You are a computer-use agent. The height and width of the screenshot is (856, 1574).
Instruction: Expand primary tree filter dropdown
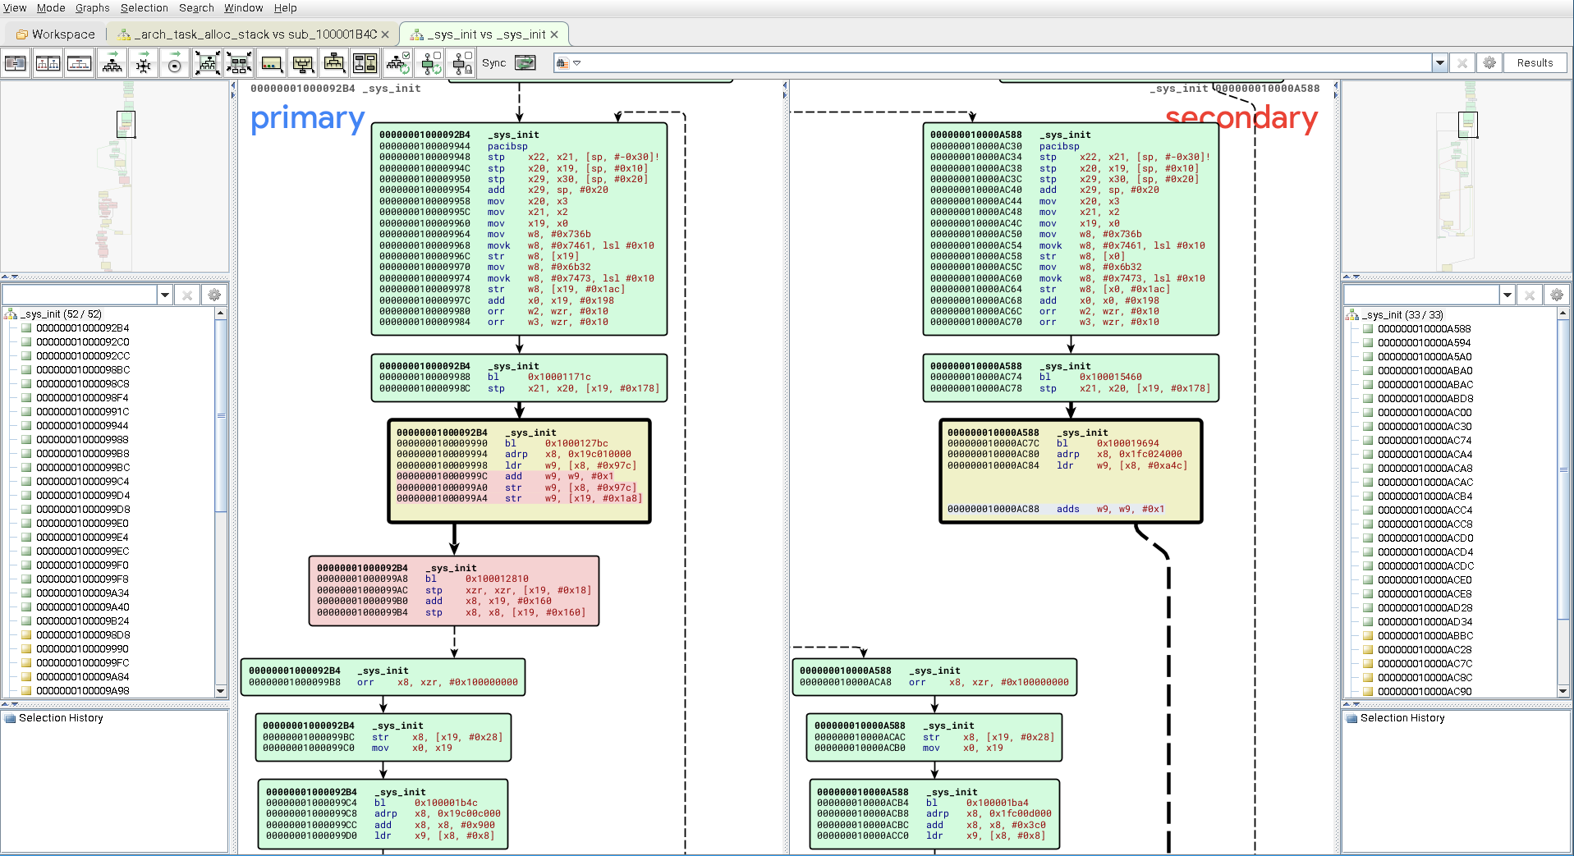[x=165, y=295]
